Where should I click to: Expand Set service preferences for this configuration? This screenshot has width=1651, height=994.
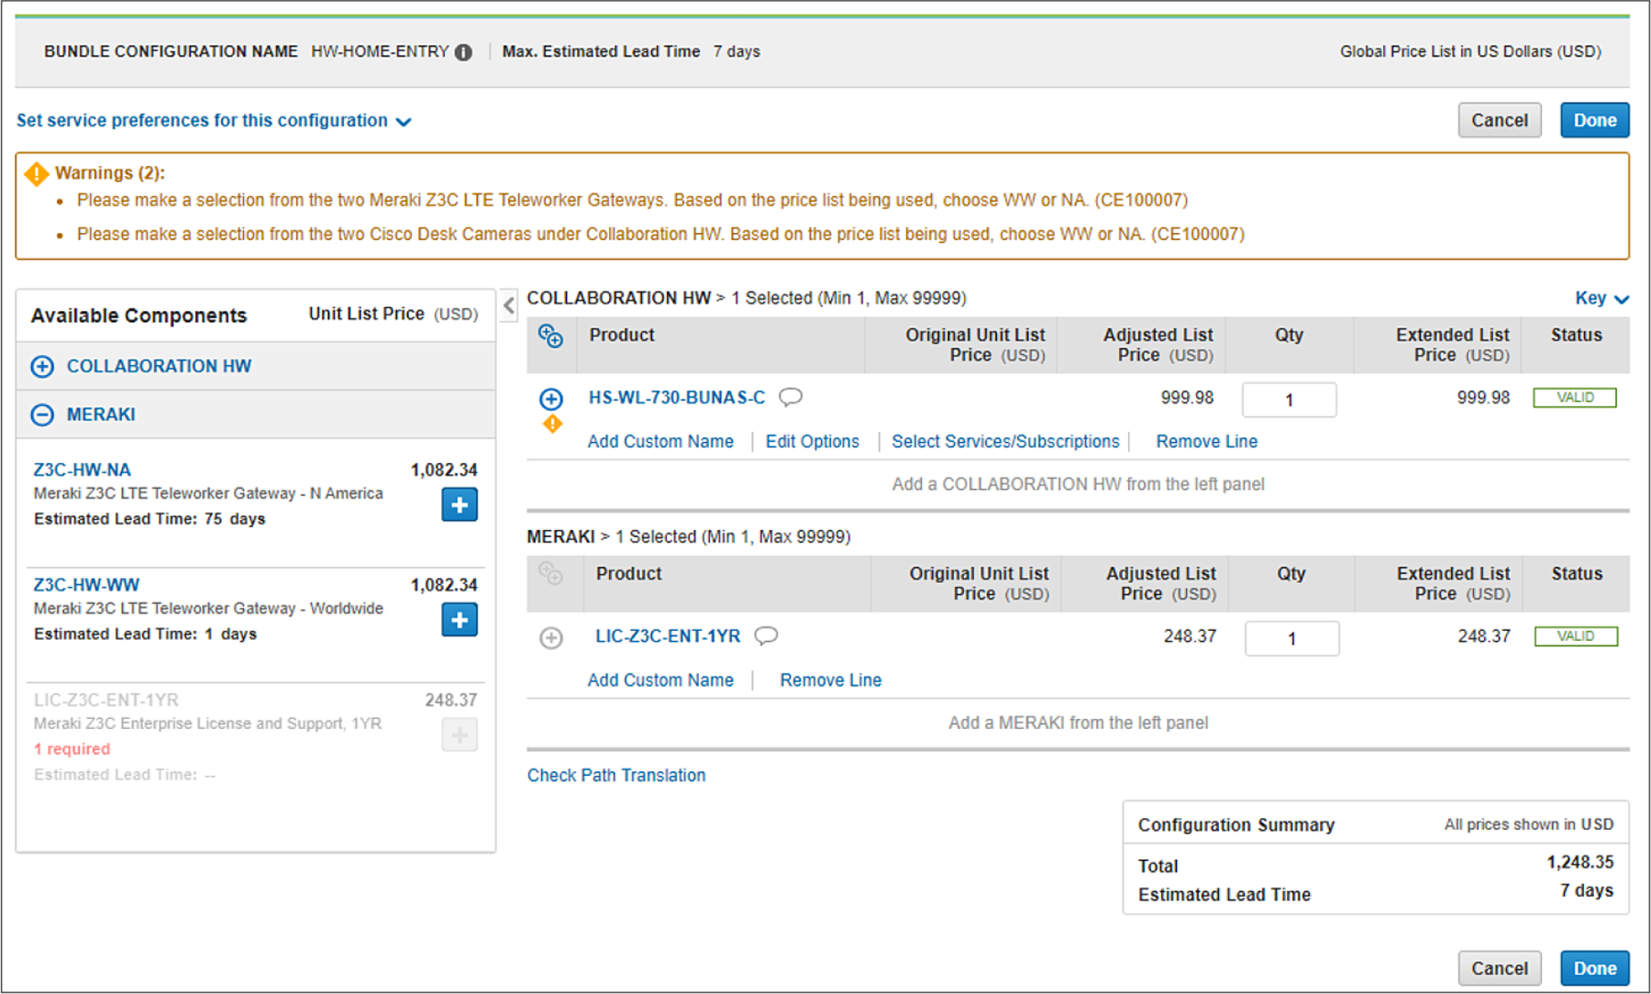pos(214,120)
